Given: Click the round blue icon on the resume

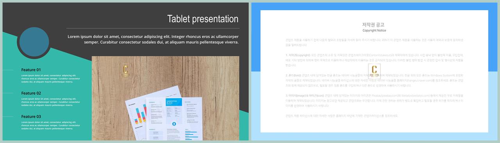Looking at the screenshot, I should (x=174, y=124).
